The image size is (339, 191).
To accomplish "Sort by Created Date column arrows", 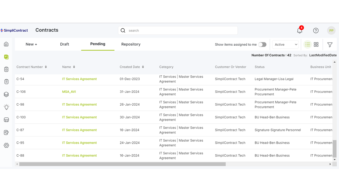I will [x=143, y=67].
